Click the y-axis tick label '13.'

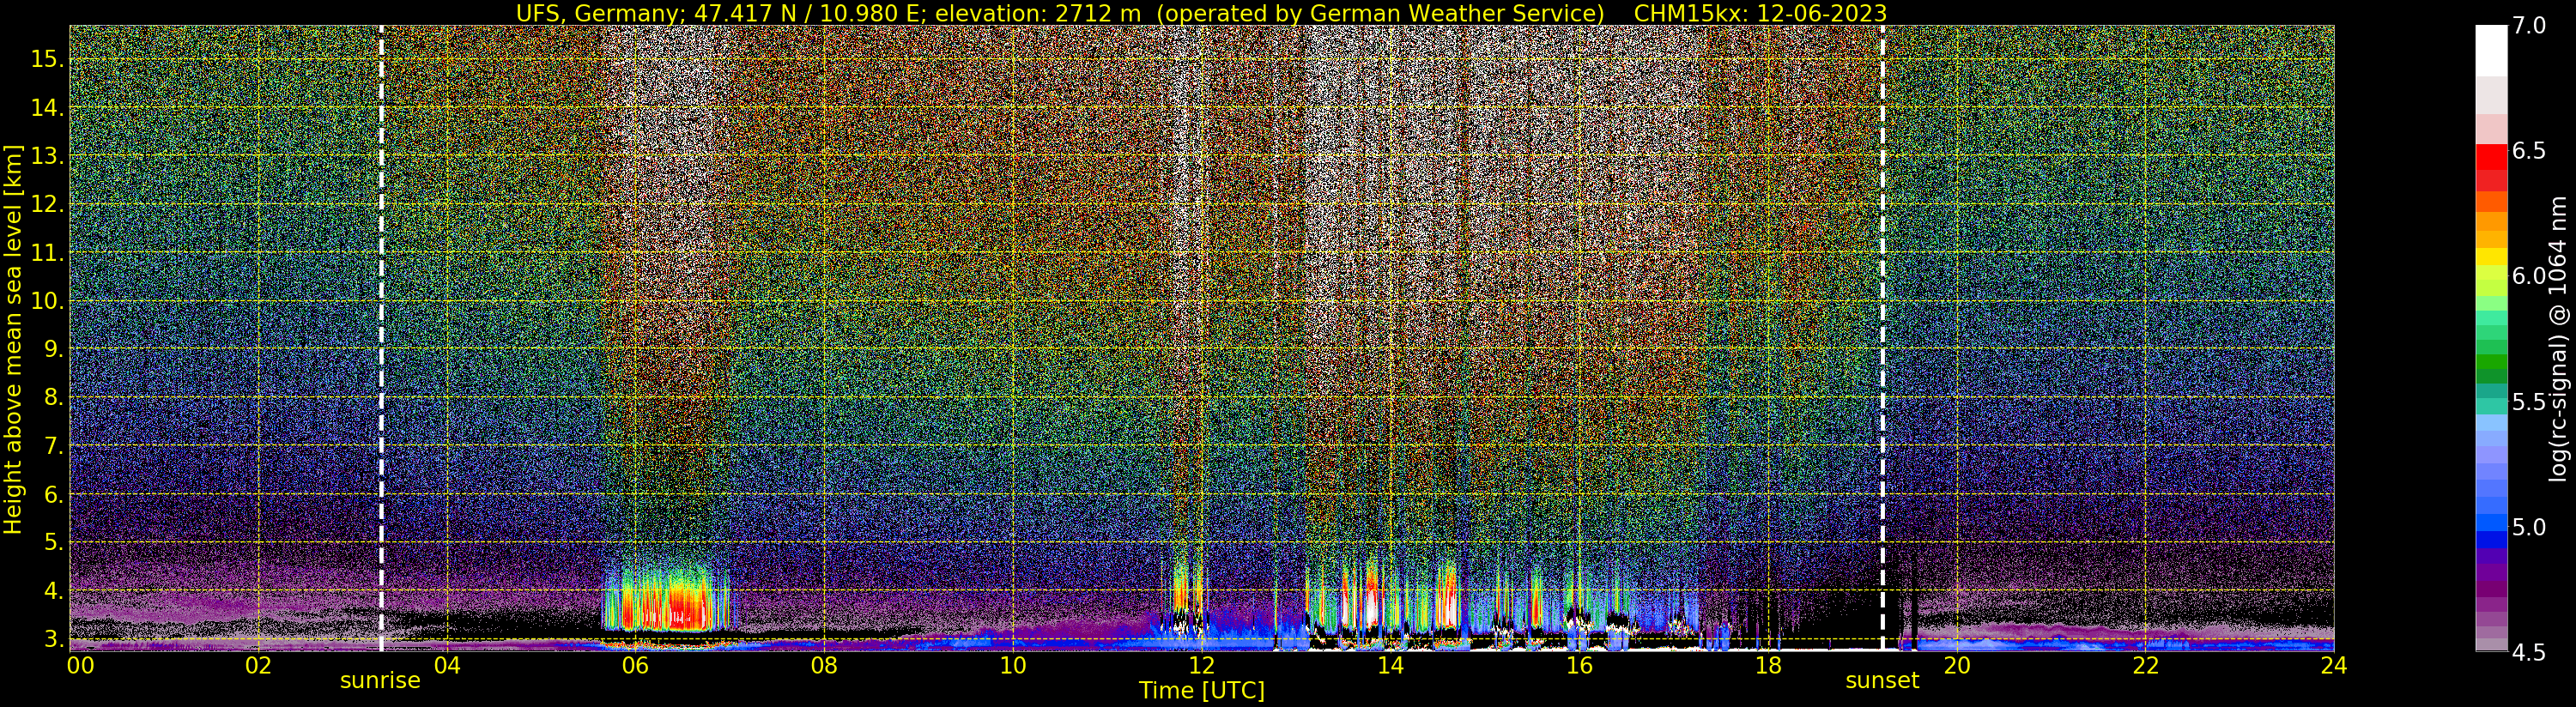(47, 156)
